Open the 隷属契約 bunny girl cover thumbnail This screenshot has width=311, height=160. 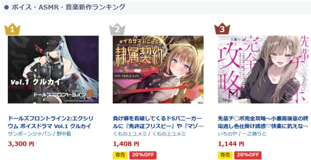[158, 69]
